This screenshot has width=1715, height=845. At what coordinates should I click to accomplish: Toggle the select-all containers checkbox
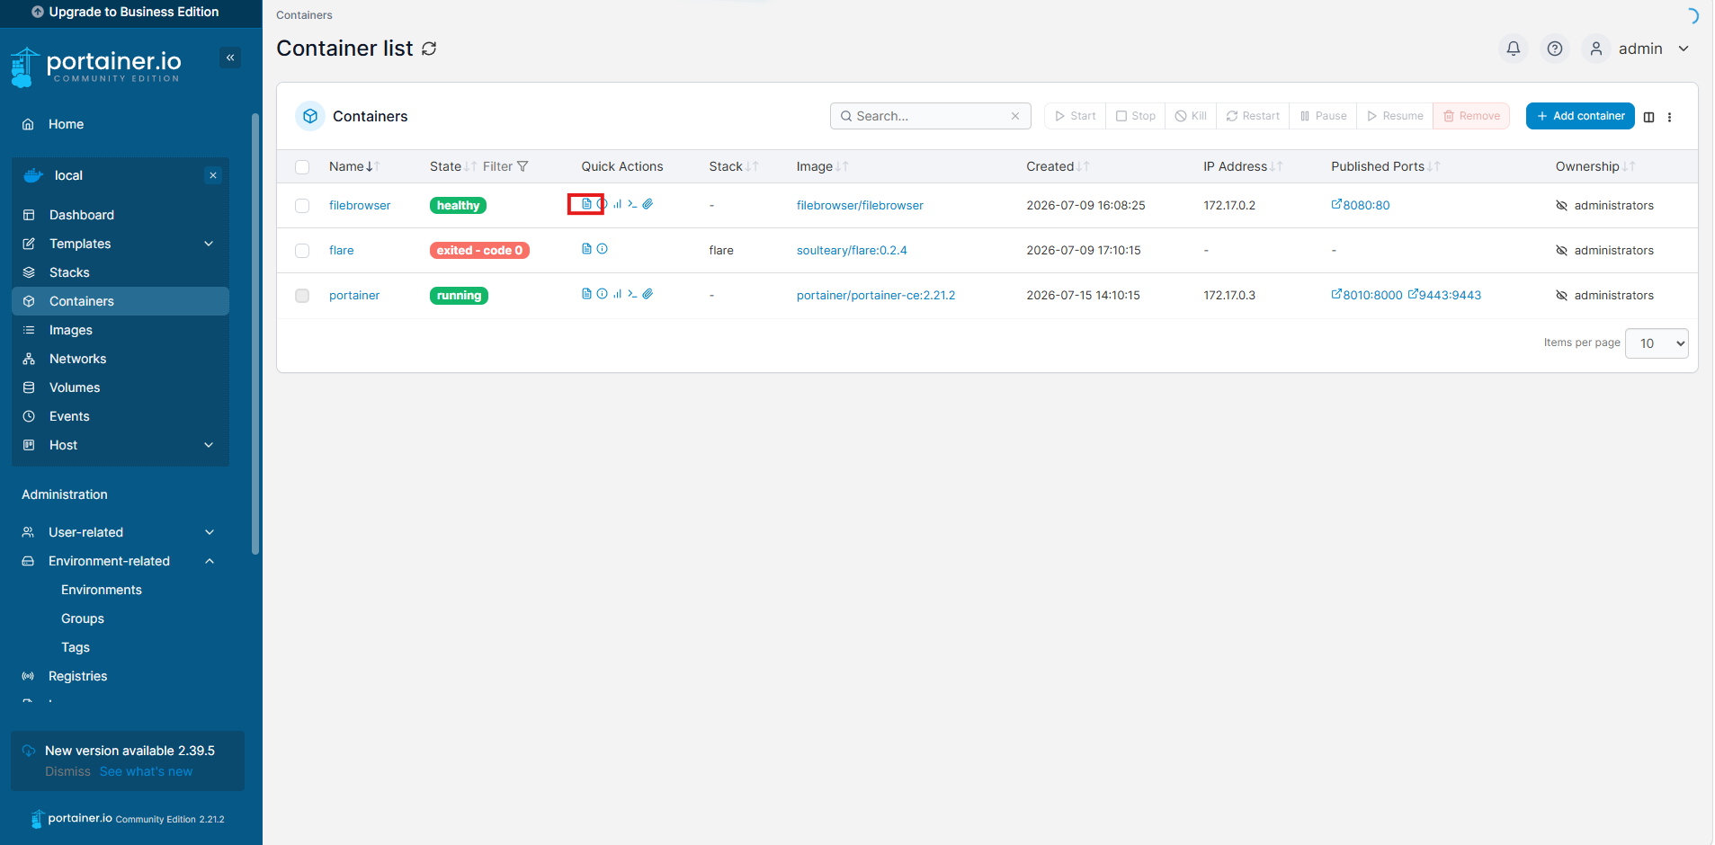coord(302,167)
